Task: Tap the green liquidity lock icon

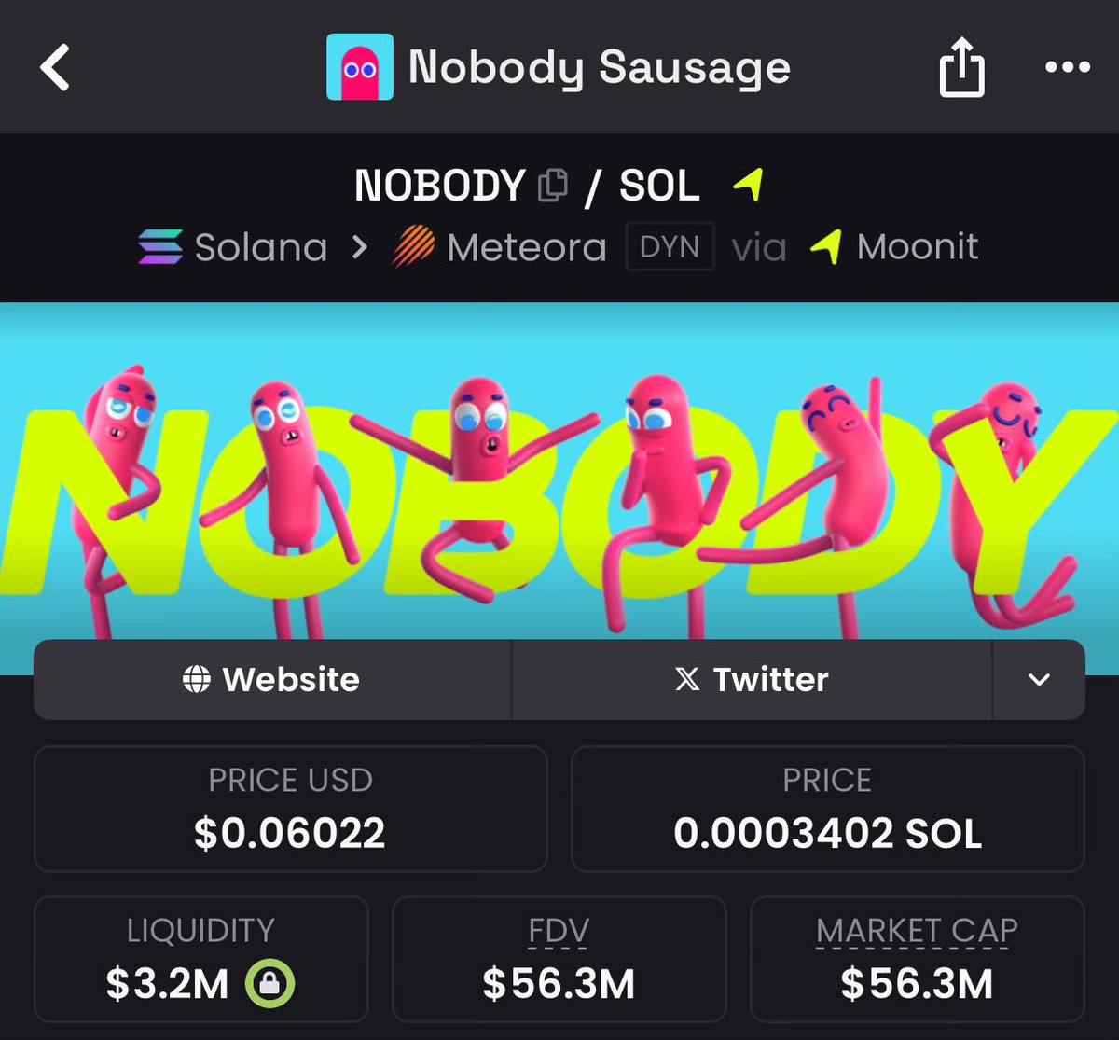Action: [269, 982]
